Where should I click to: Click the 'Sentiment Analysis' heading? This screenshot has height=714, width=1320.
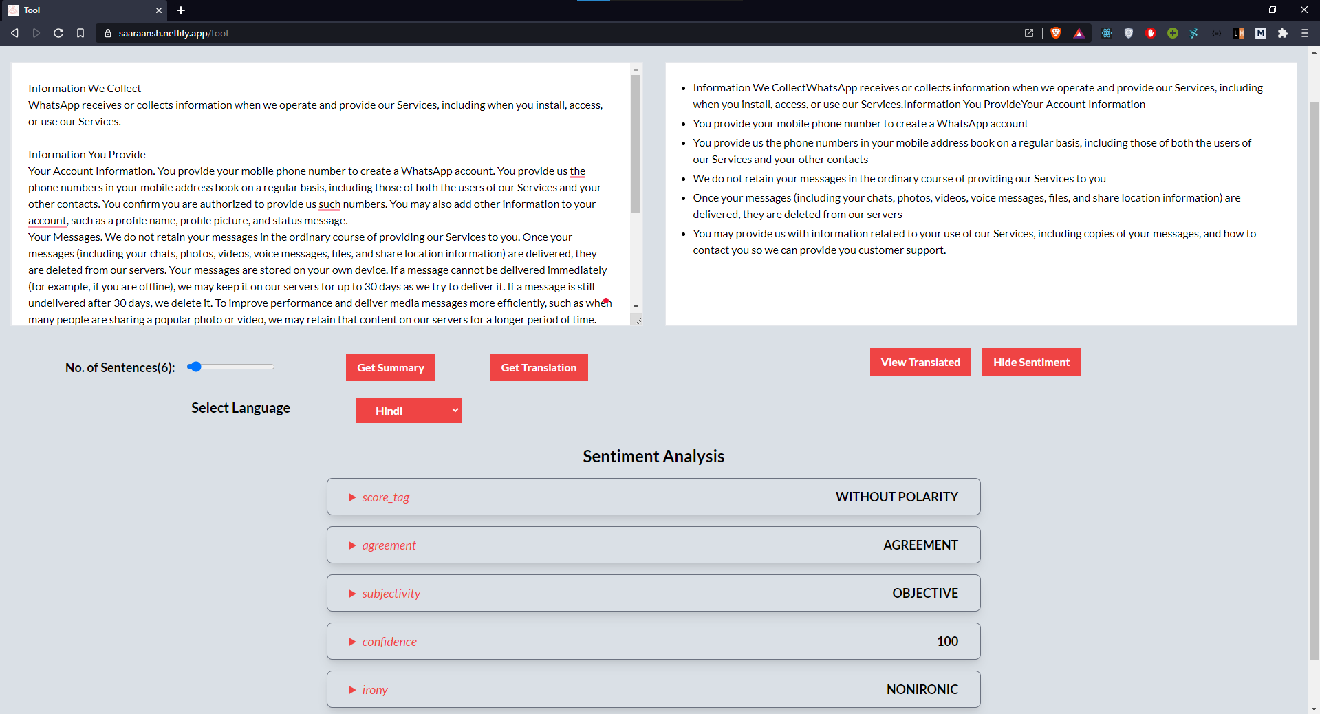(x=653, y=456)
